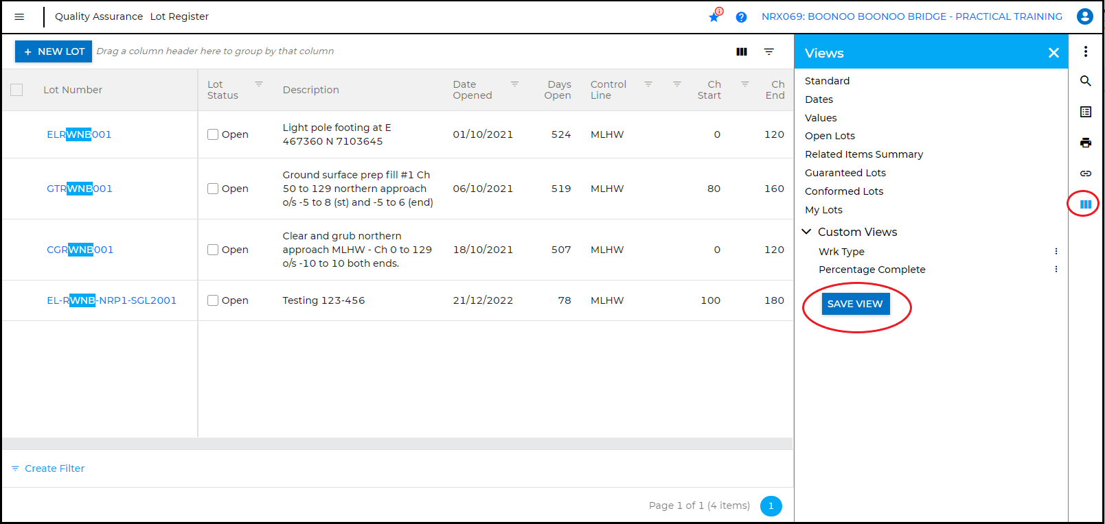
Task: Toggle the Open checkbox for ELRWNB001
Action: pos(213,134)
